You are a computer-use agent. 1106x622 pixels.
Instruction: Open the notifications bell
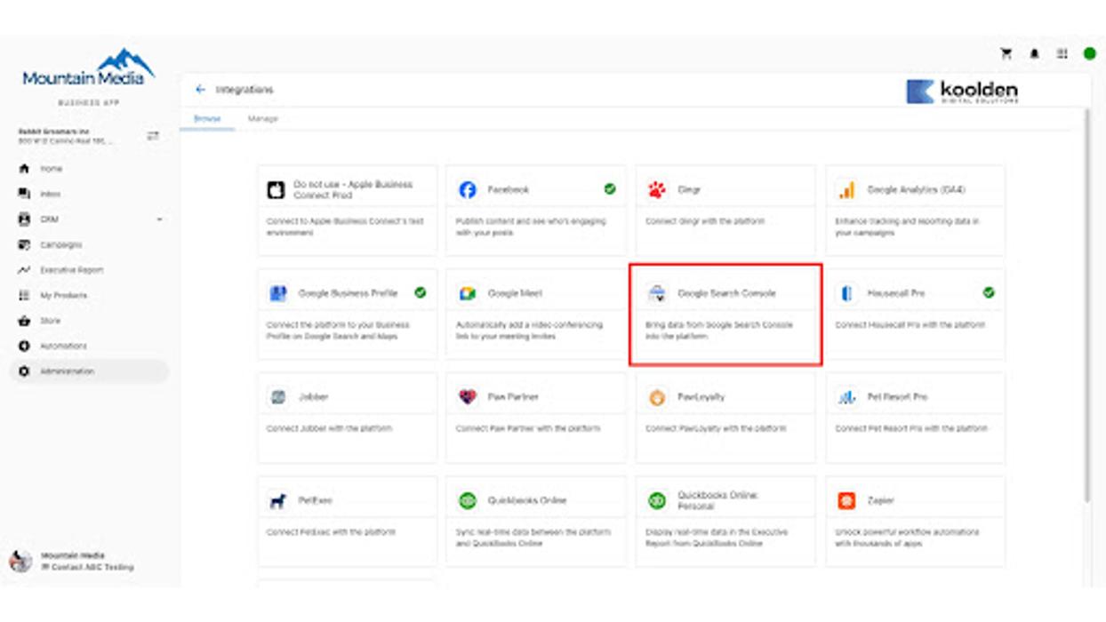coord(1034,54)
